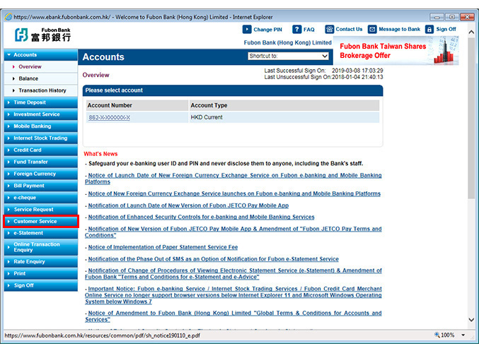Click the Sign Off padlock icon
The width and height of the screenshot is (479, 353).
click(429, 29)
